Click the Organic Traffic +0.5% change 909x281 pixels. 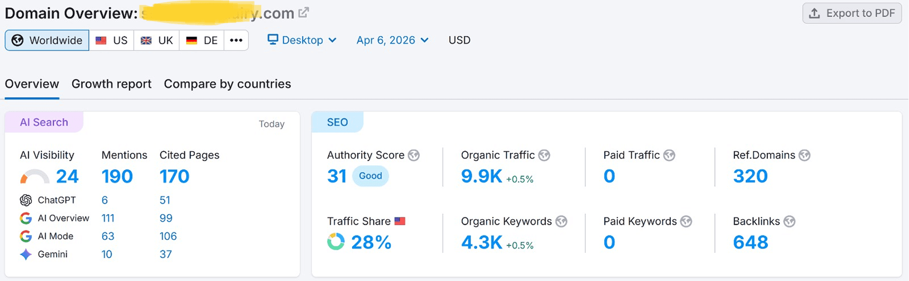[x=520, y=179]
